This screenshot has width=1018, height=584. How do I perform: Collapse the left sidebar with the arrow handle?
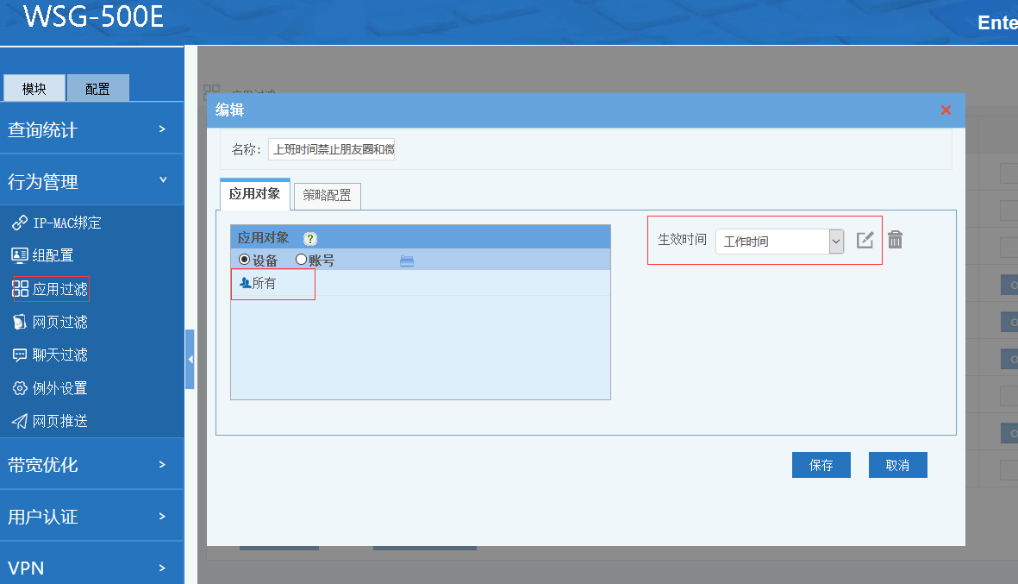tap(190, 359)
